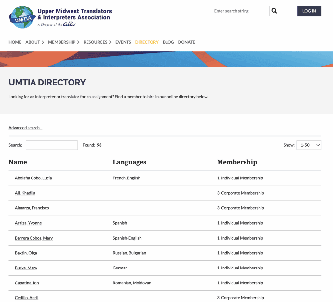Viewport: 333px width, 302px height.
Task: Click the search magnifying glass icon
Action: (274, 11)
